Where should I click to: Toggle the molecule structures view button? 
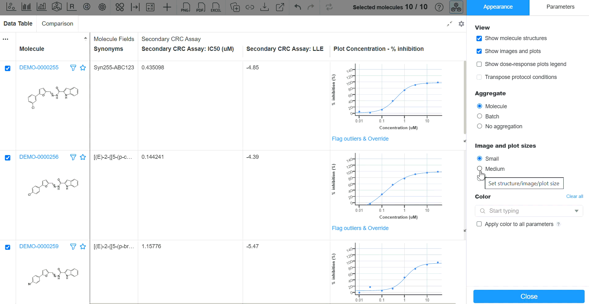456,7
